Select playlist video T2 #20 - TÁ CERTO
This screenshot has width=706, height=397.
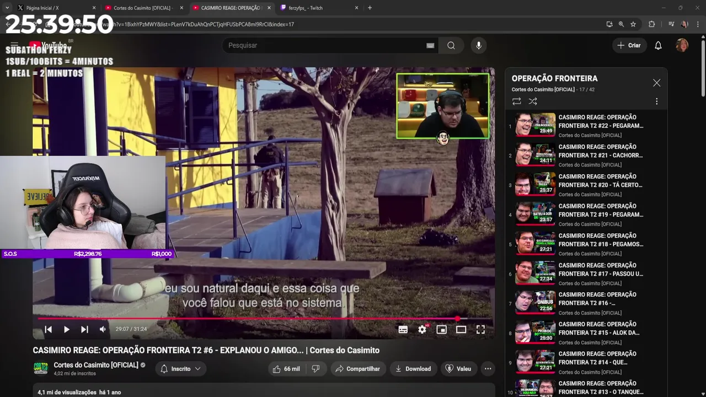tap(586, 185)
